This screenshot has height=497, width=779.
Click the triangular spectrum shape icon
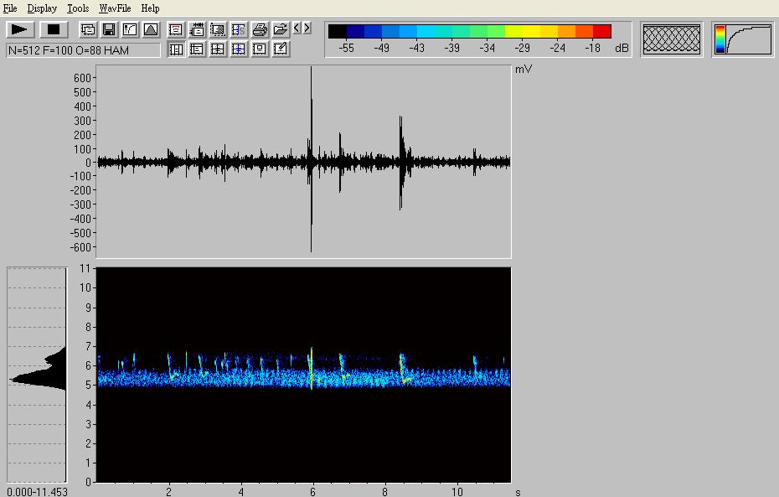tap(151, 29)
